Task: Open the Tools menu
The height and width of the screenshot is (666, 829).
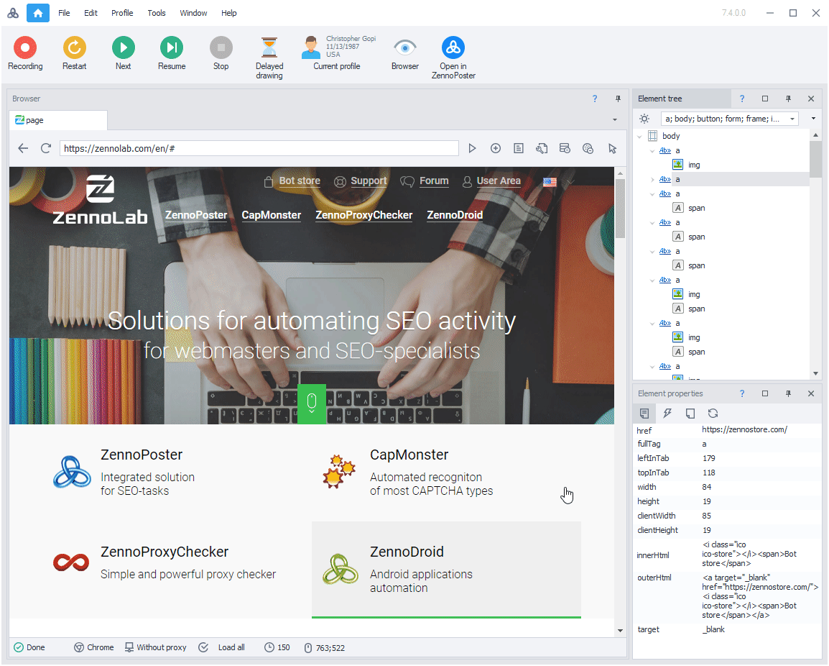Action: pos(157,13)
